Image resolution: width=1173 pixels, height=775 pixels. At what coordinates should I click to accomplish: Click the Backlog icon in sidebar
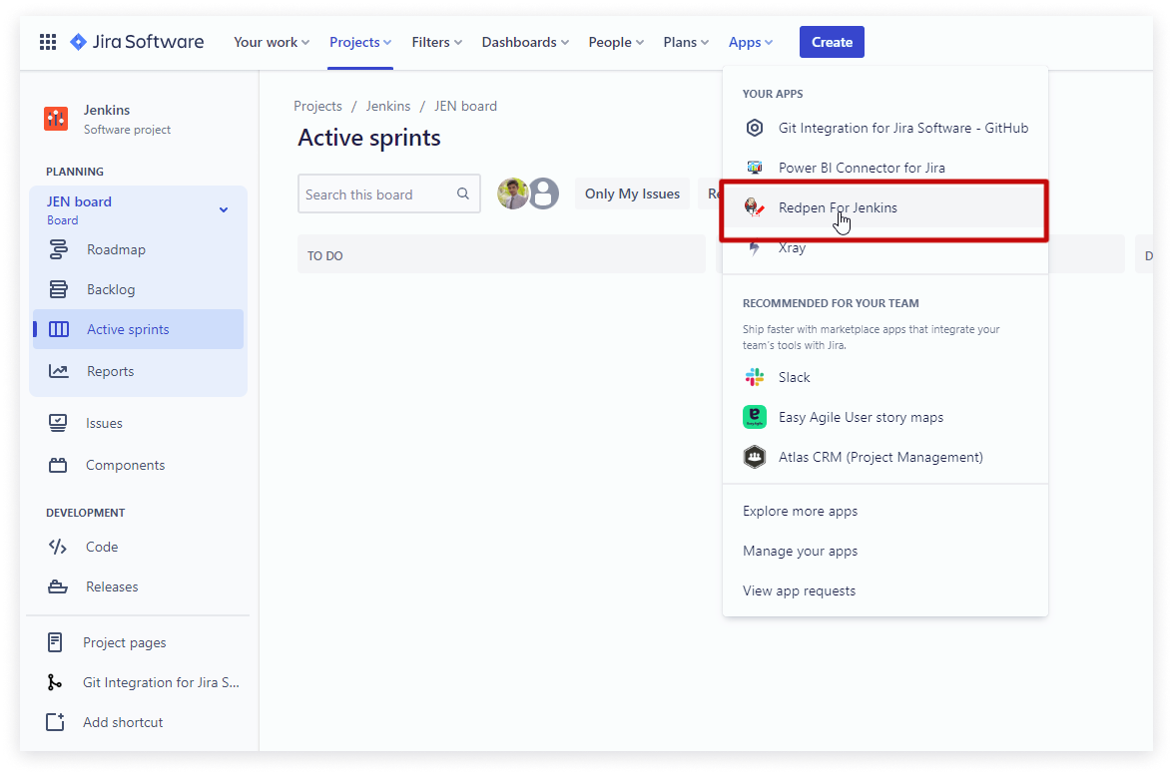(58, 289)
